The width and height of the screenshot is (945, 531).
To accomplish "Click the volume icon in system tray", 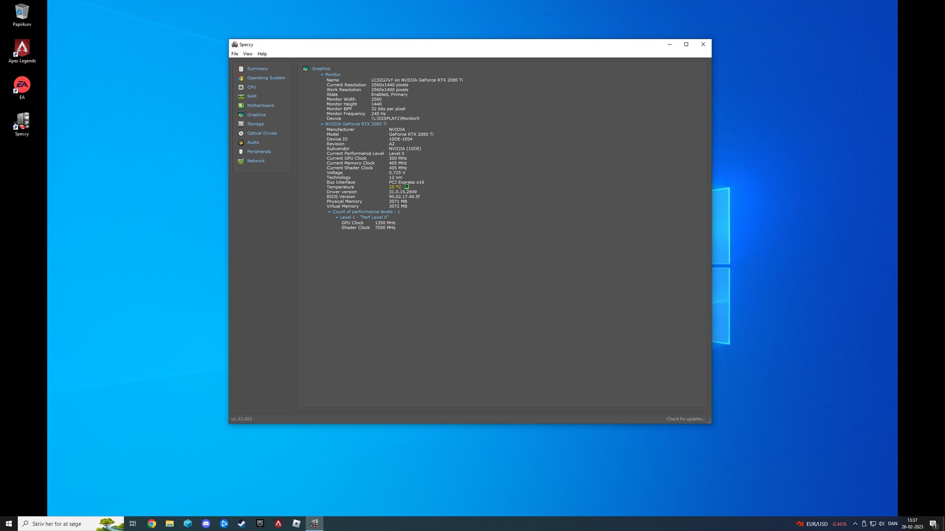I will (x=882, y=523).
